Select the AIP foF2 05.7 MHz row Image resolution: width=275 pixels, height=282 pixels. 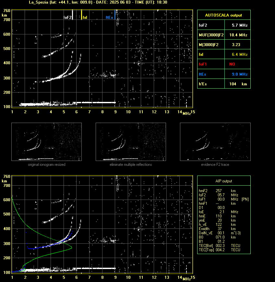click(224, 195)
